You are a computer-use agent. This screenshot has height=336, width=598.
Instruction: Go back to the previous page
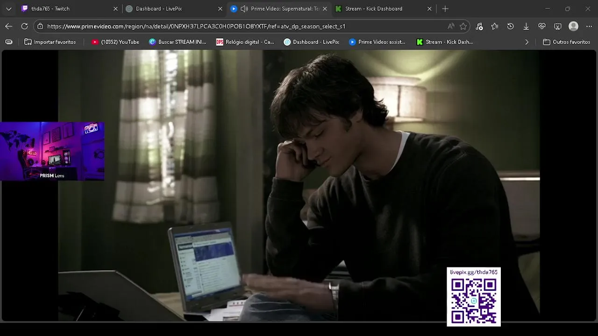[8, 26]
